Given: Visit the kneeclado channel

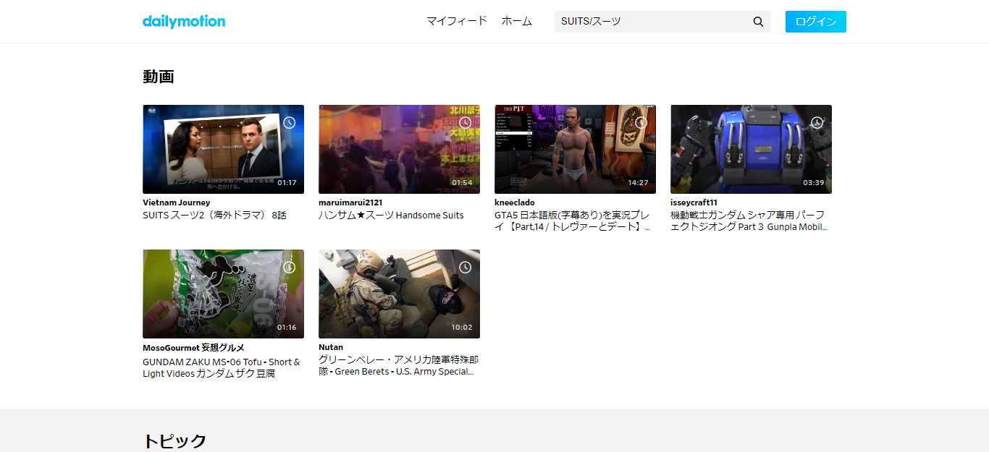Looking at the screenshot, I should click(x=515, y=202).
